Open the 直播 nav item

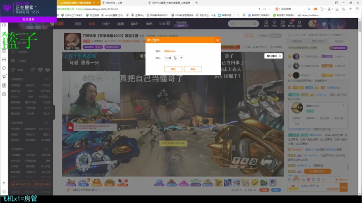(x=92, y=24)
